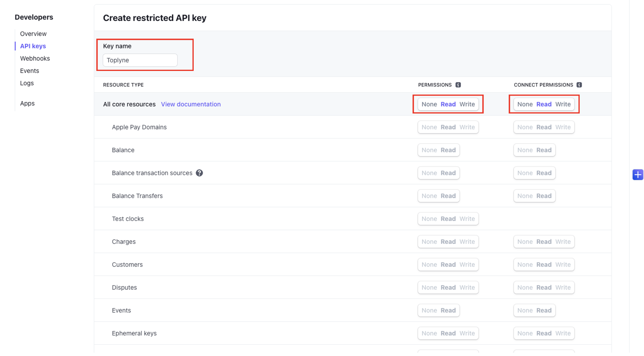
Task: Open the View documentation link
Action: click(191, 104)
